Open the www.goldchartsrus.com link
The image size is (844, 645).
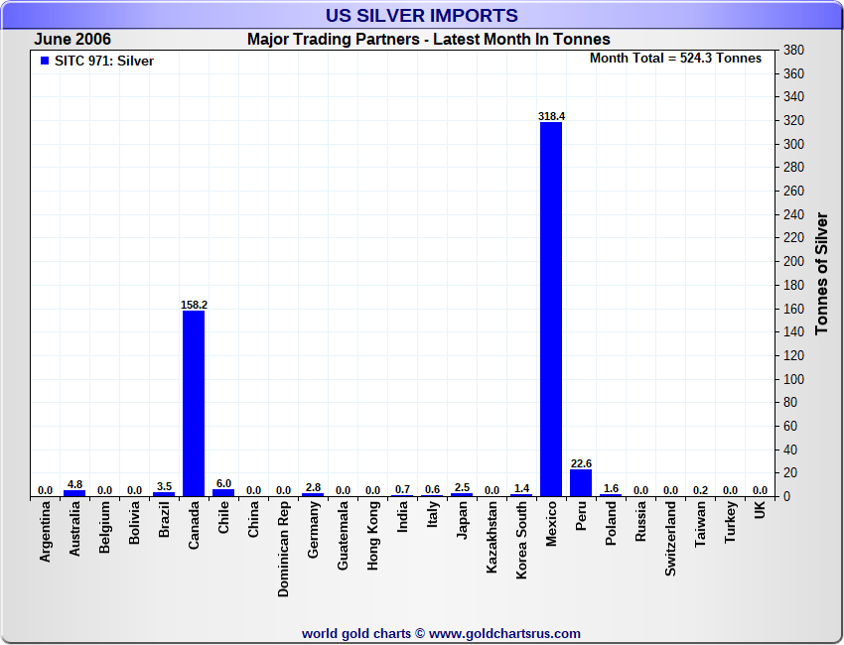(504, 634)
